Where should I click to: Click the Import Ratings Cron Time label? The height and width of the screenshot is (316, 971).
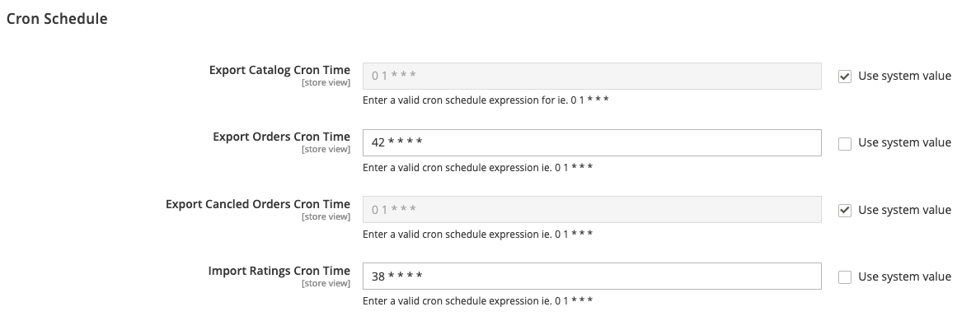click(279, 271)
